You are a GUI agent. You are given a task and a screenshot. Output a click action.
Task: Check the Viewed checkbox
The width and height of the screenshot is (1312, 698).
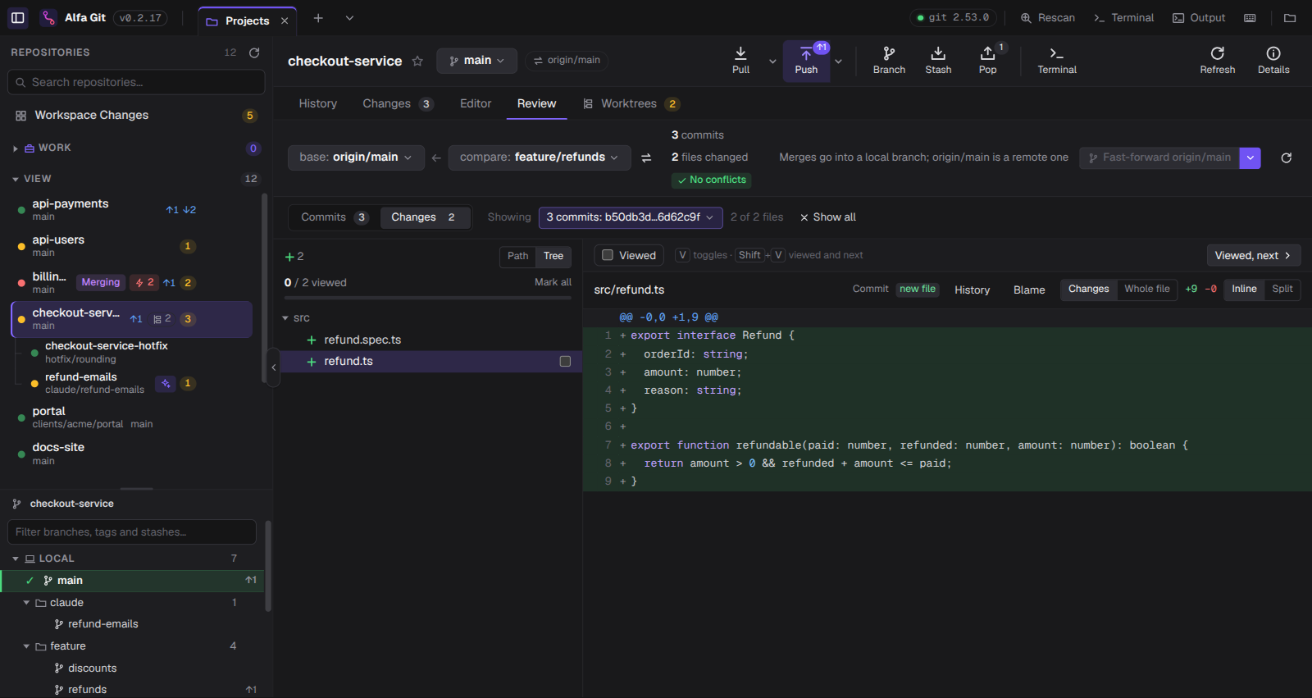[x=608, y=255]
